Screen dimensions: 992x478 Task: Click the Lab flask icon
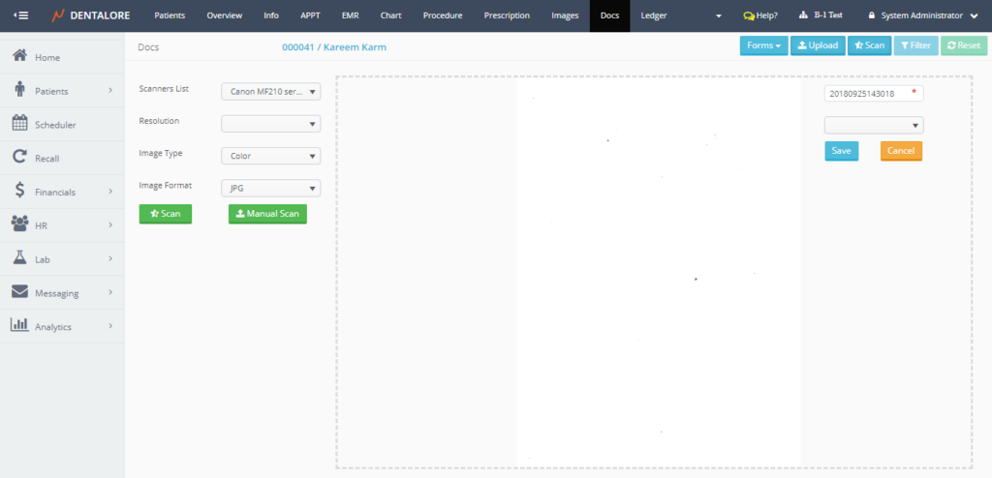19,257
